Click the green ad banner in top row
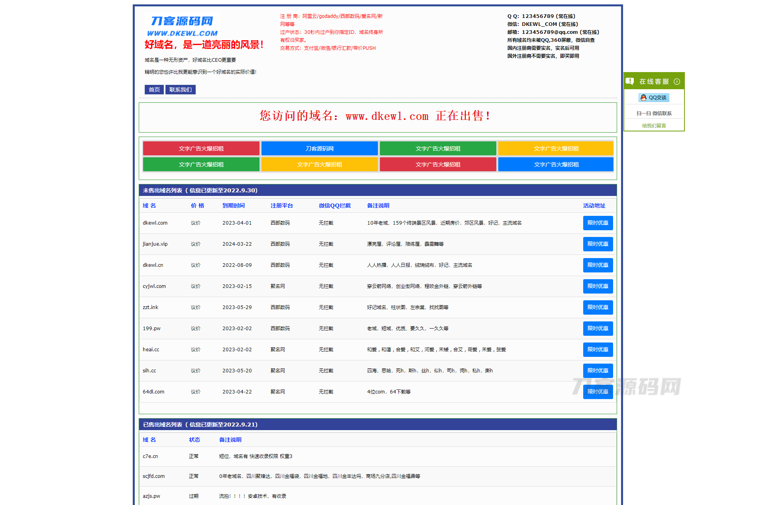Image resolution: width=757 pixels, height=505 pixels. point(438,149)
